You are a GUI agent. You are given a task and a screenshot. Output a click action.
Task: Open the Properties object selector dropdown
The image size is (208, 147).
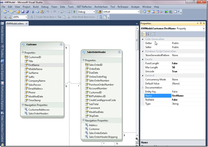(204, 29)
